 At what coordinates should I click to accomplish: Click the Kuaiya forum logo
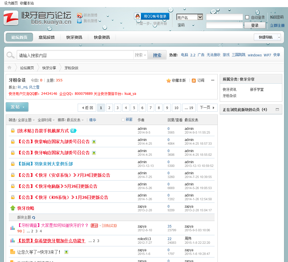pyautogui.click(x=38, y=18)
